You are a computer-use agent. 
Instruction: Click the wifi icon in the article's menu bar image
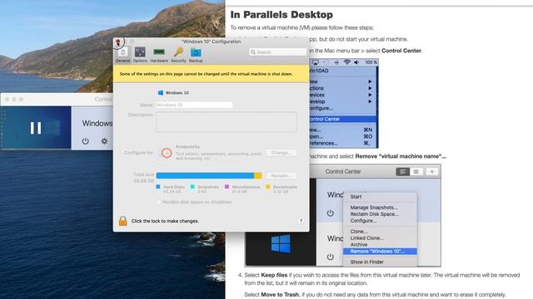point(346,62)
